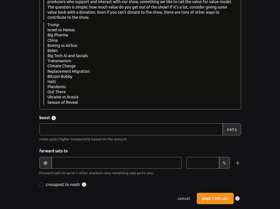Submit with post 1,000 sats button
This screenshot has width=280, height=209.
[x=215, y=198]
